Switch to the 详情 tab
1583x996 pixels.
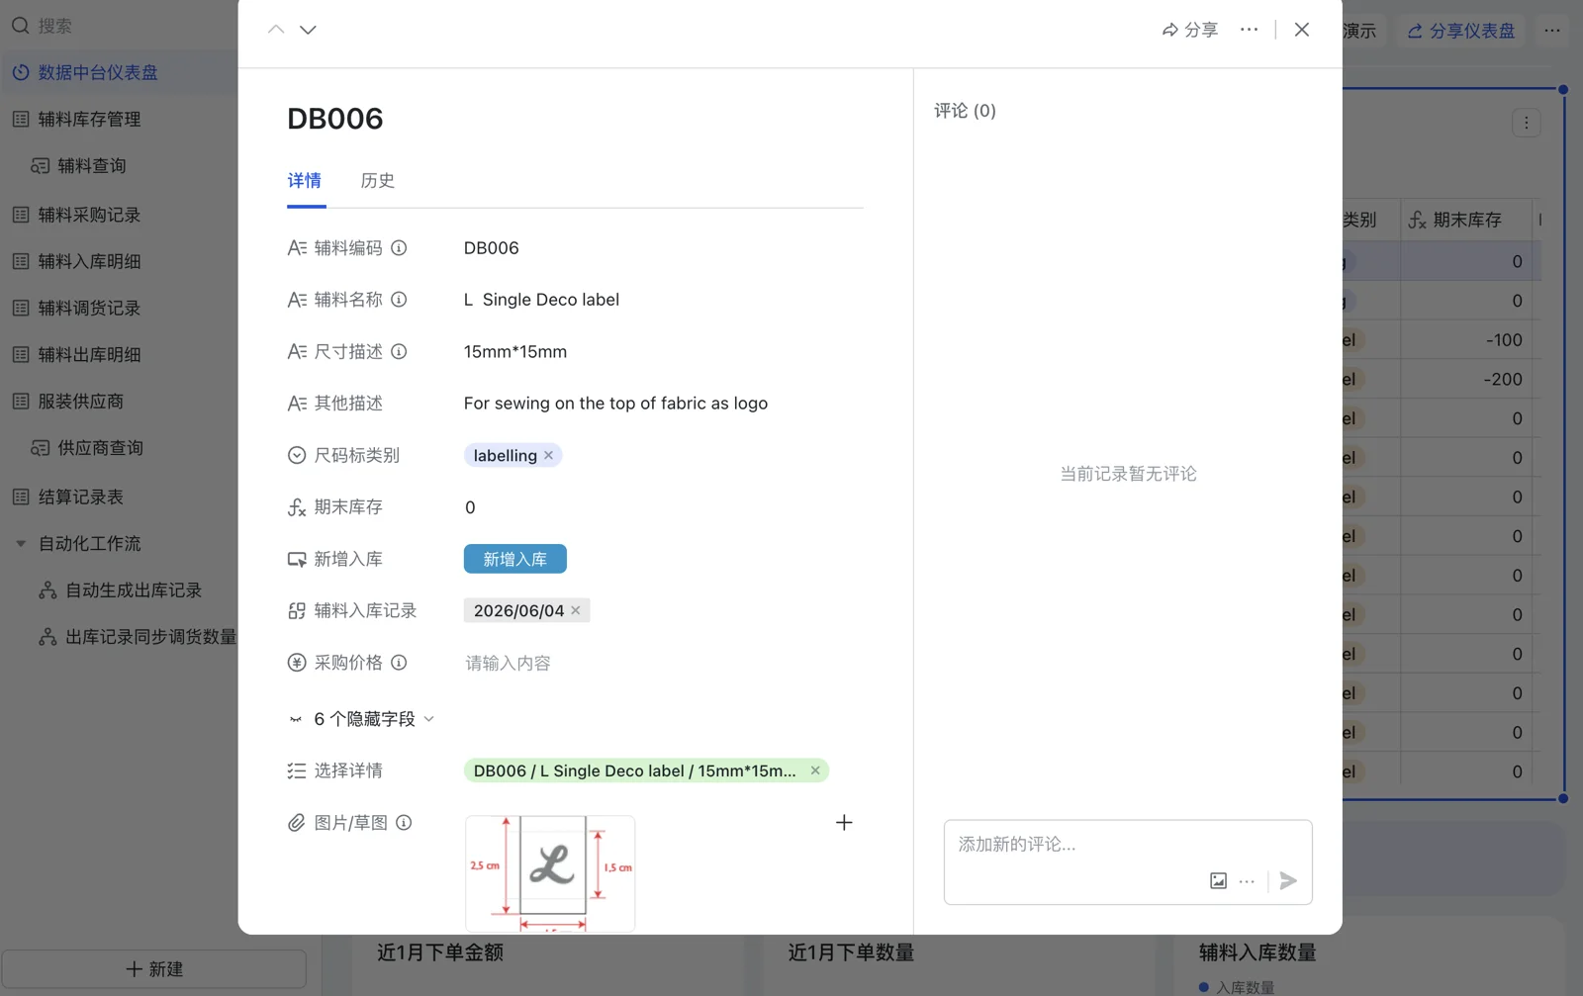(305, 181)
